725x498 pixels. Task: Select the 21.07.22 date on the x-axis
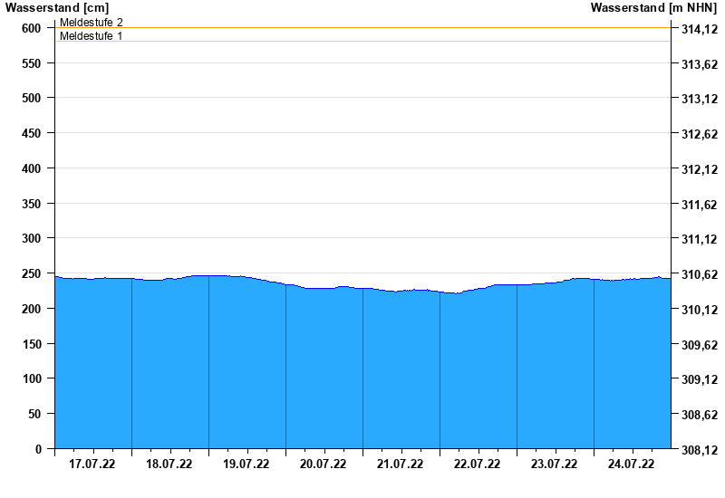point(401,464)
